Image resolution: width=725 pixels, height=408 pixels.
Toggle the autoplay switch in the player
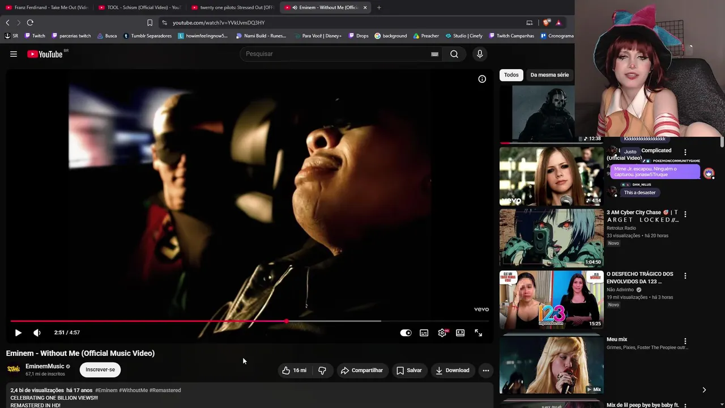(x=406, y=333)
